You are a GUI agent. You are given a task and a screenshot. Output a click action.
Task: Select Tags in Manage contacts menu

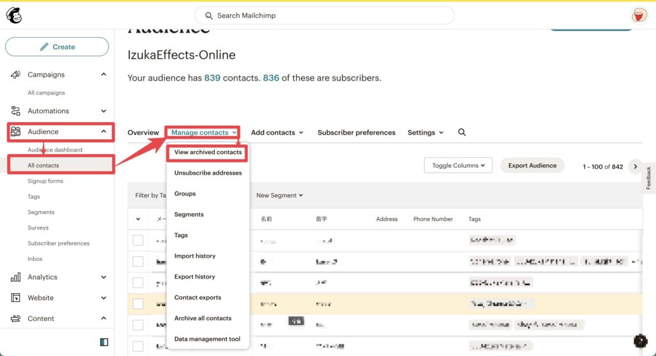[181, 235]
